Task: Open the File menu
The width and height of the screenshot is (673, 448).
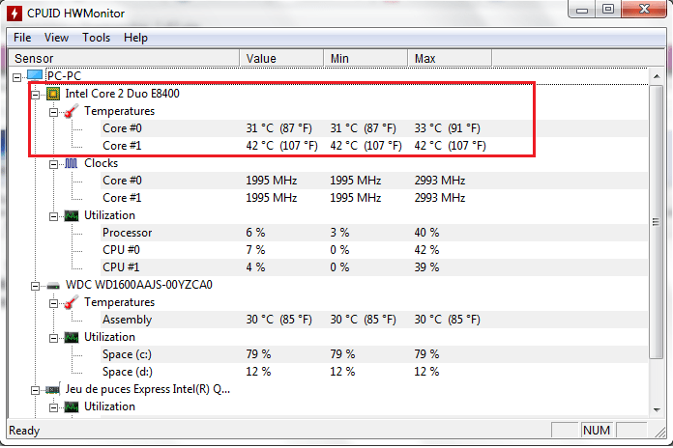Action: click(22, 38)
